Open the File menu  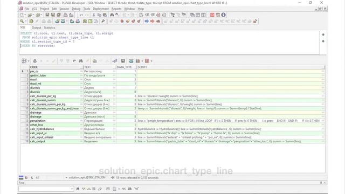tap(26, 9)
